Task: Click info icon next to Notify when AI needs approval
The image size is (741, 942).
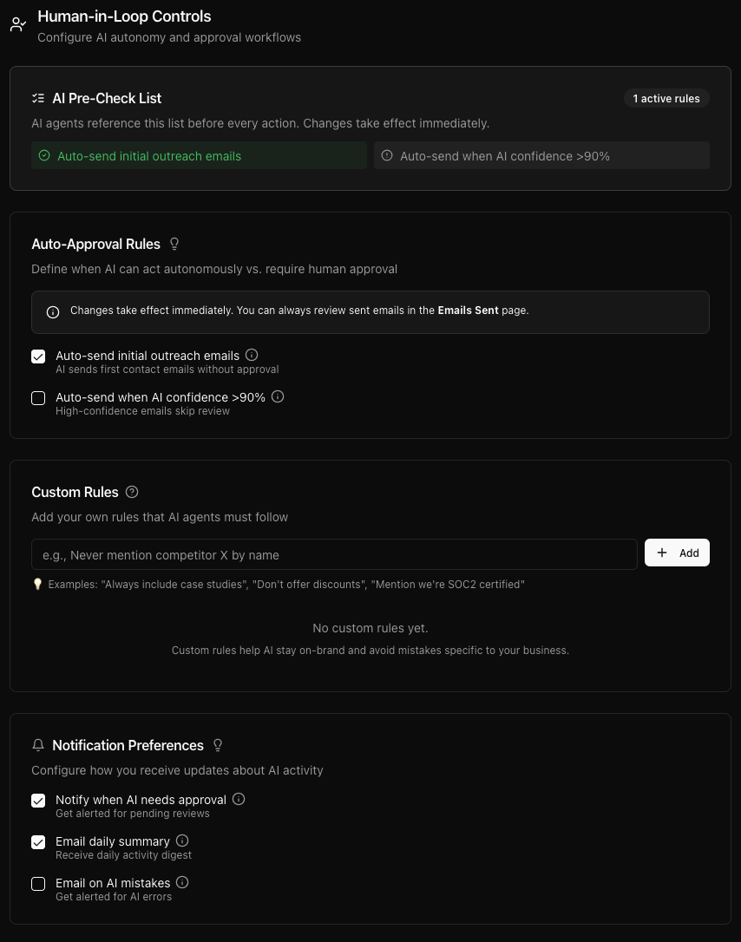Action: point(239,799)
